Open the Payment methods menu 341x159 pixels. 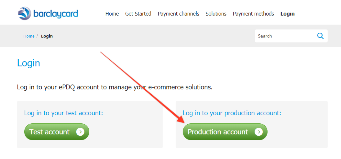(x=253, y=14)
